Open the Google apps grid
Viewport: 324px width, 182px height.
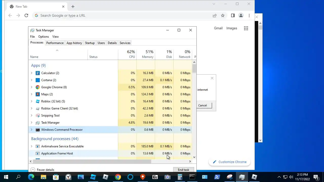pyautogui.click(x=246, y=28)
